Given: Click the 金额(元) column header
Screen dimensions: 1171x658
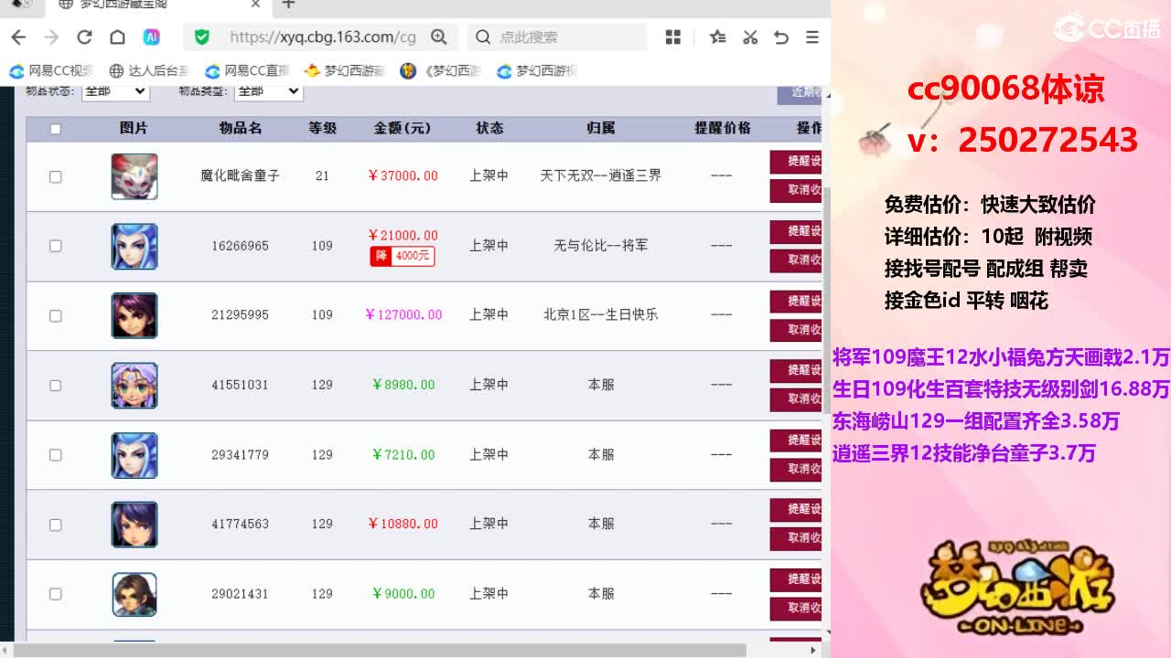Looking at the screenshot, I should [x=403, y=129].
